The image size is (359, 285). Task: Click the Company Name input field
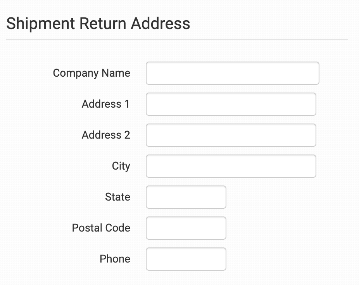[232, 73]
